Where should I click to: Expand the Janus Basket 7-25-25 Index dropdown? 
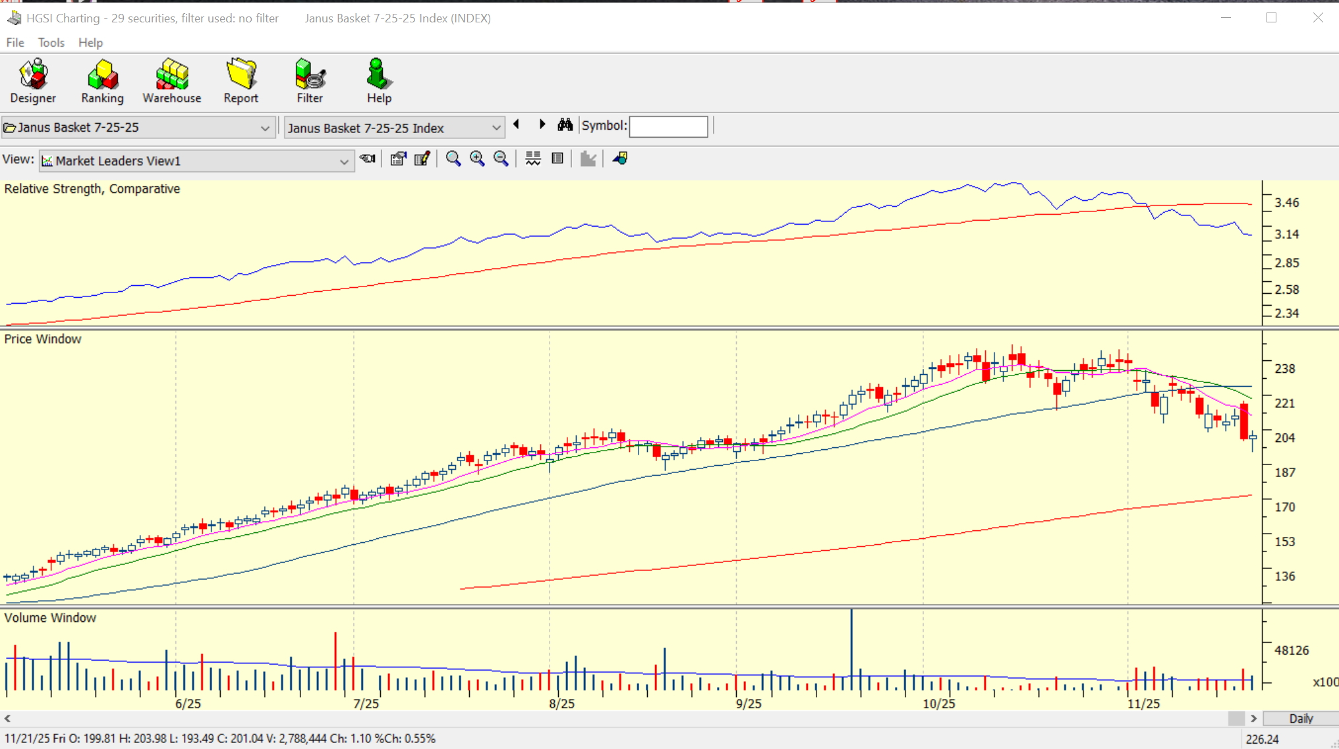pos(496,128)
